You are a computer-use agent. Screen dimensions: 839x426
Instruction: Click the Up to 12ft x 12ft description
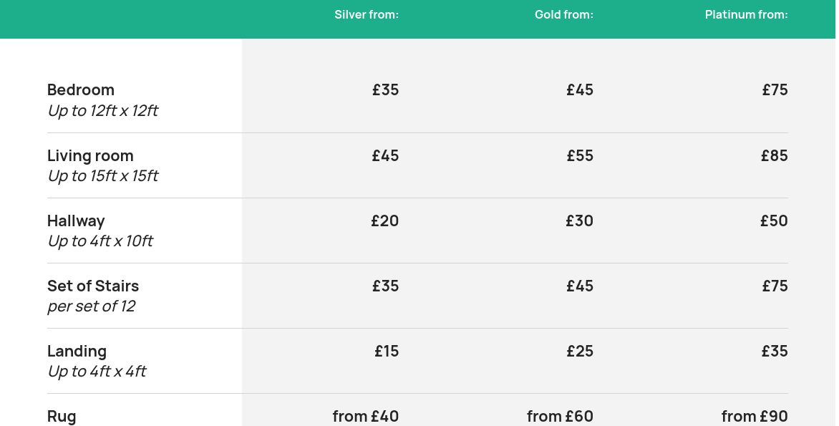[103, 111]
